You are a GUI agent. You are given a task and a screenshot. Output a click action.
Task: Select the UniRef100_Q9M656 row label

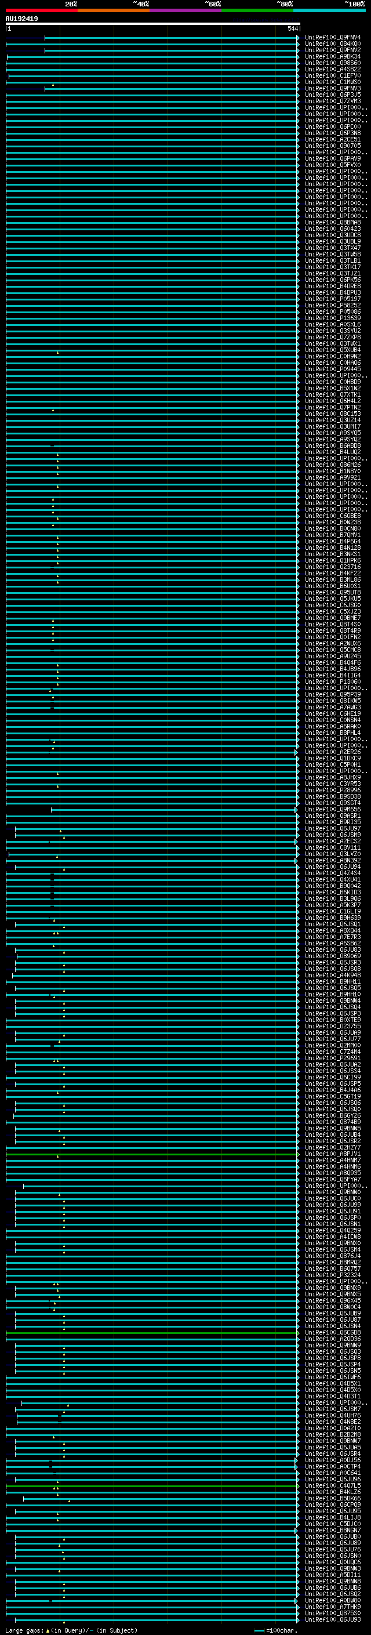[x=333, y=809]
